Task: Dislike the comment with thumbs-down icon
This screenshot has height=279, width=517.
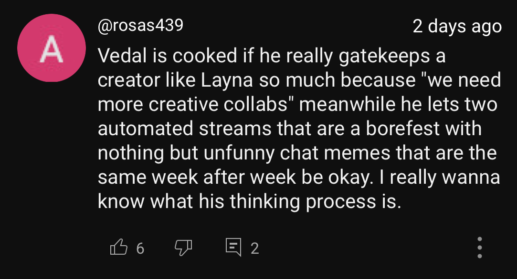Action: click(183, 248)
